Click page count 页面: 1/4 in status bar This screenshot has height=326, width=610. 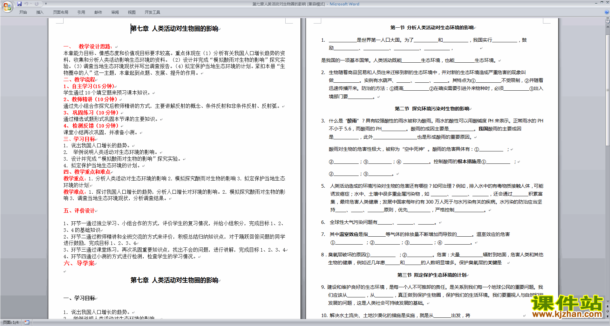(10, 323)
